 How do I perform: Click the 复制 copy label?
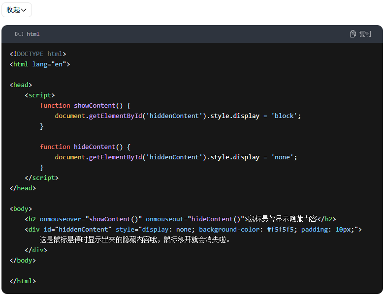[x=365, y=34]
